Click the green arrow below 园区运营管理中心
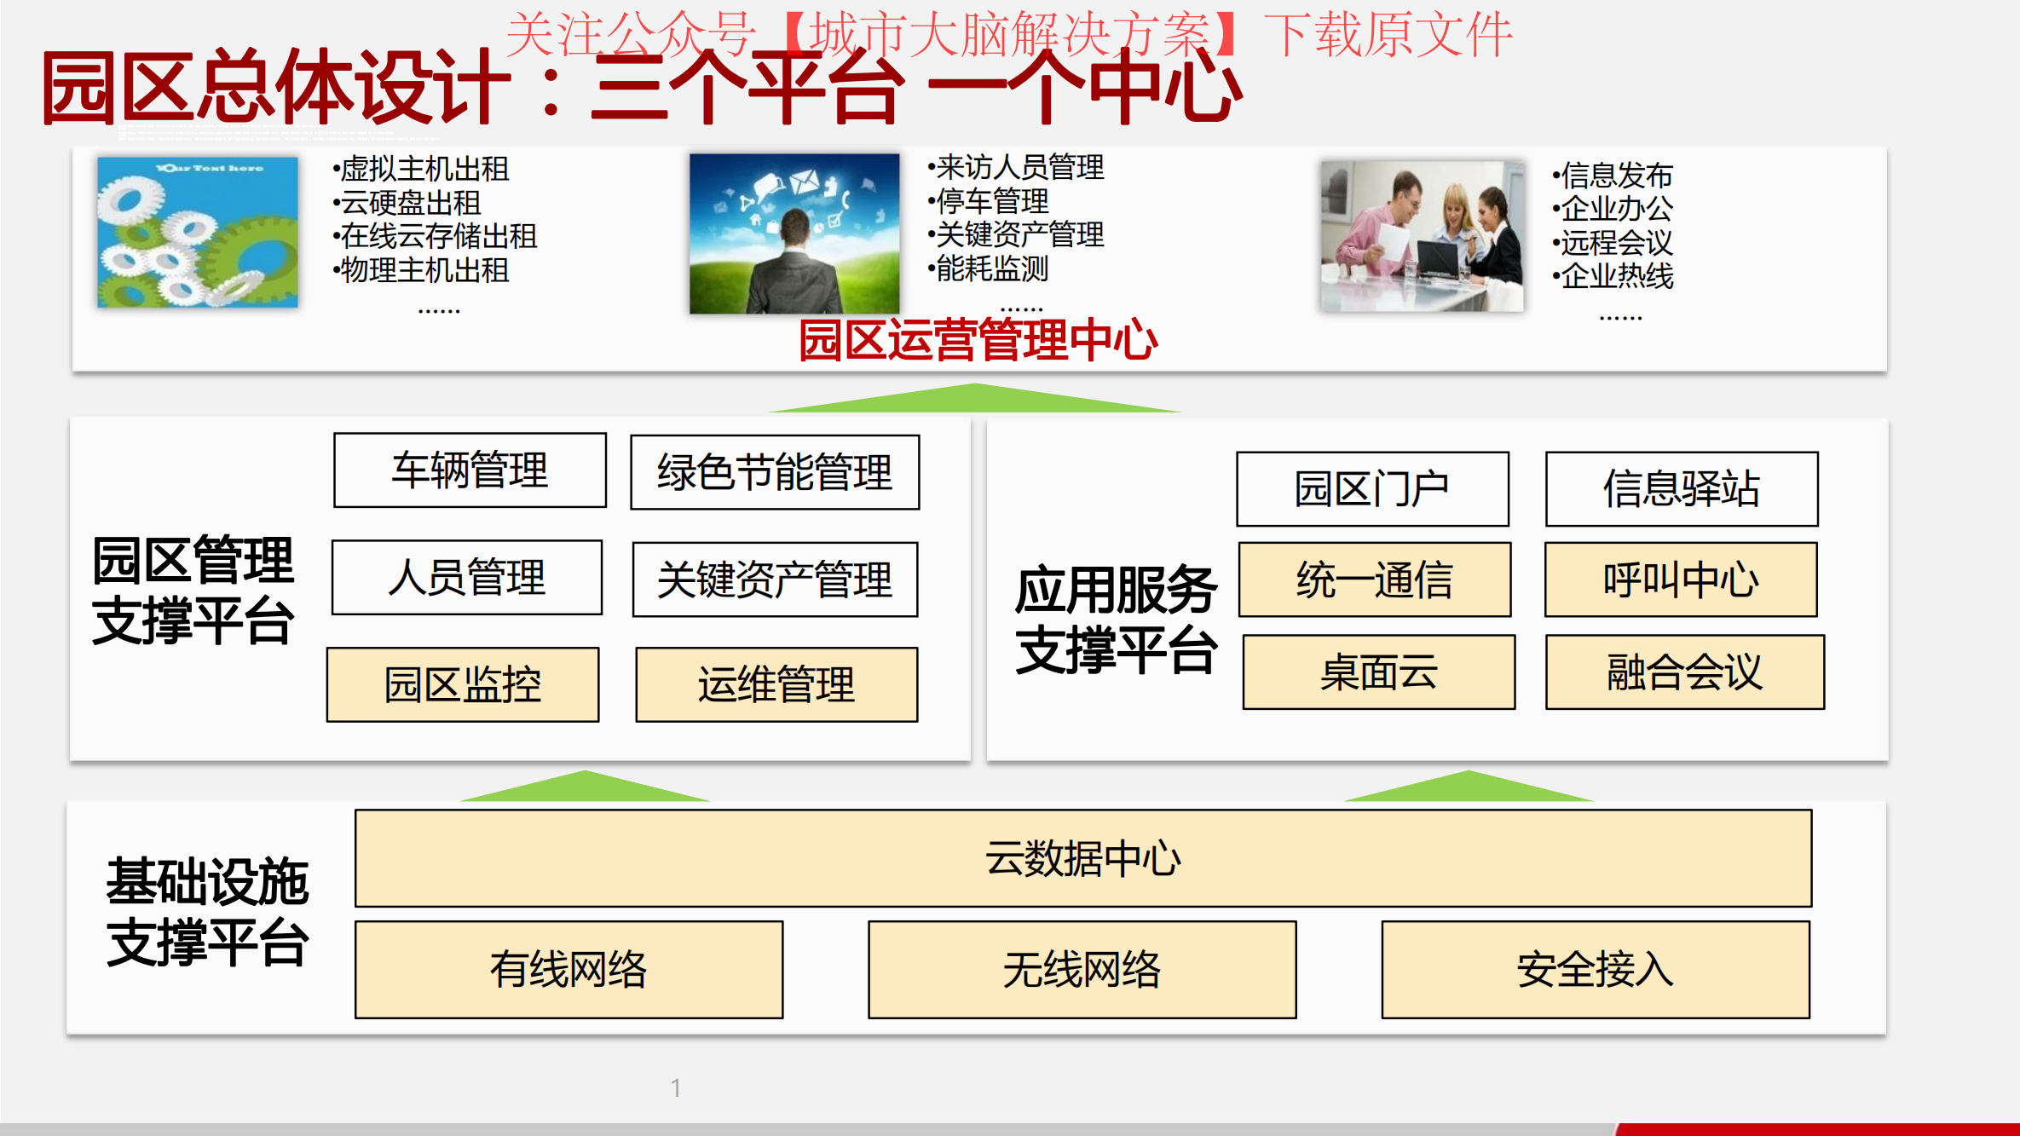The width and height of the screenshot is (2020, 1136). 976,398
